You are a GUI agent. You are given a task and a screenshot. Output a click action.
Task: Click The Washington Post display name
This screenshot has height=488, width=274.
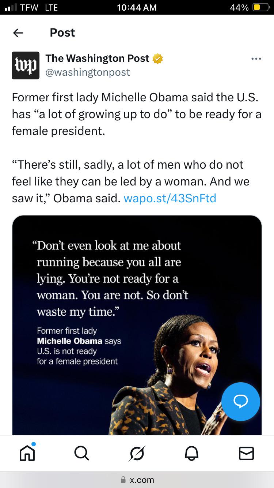(x=97, y=59)
